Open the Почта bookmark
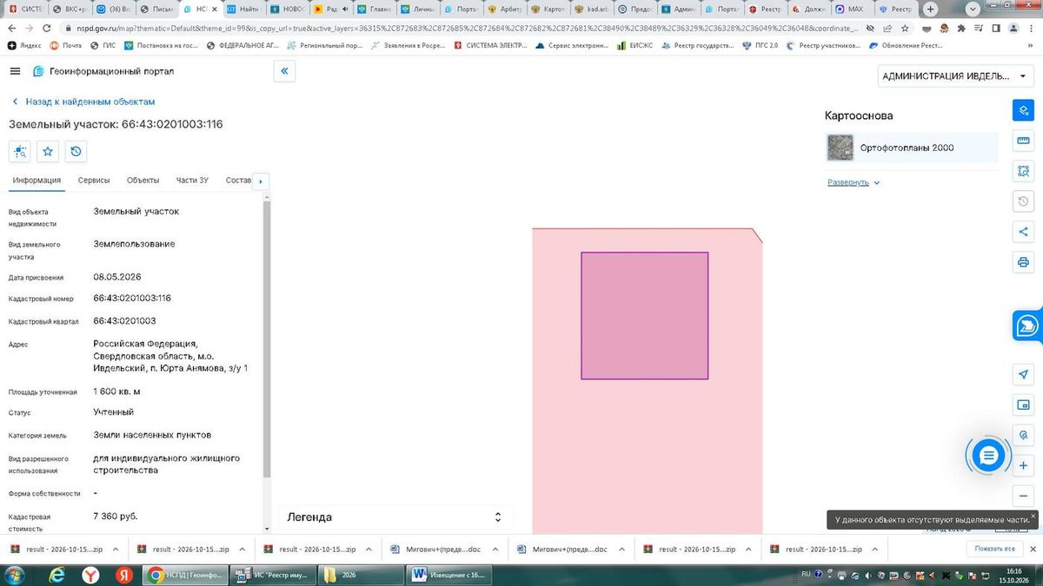 pyautogui.click(x=66, y=45)
